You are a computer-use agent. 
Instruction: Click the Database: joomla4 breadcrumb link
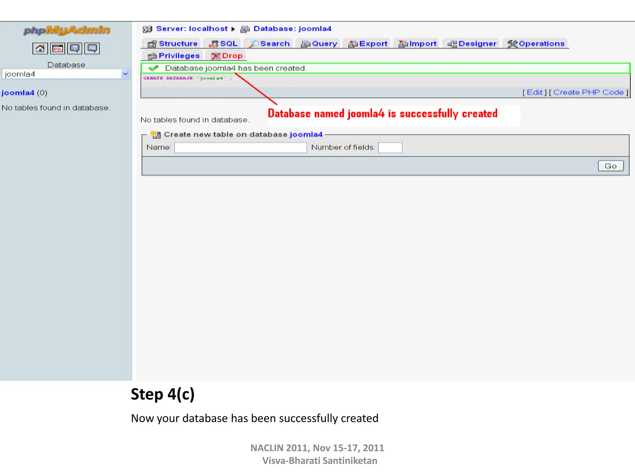tap(292, 29)
